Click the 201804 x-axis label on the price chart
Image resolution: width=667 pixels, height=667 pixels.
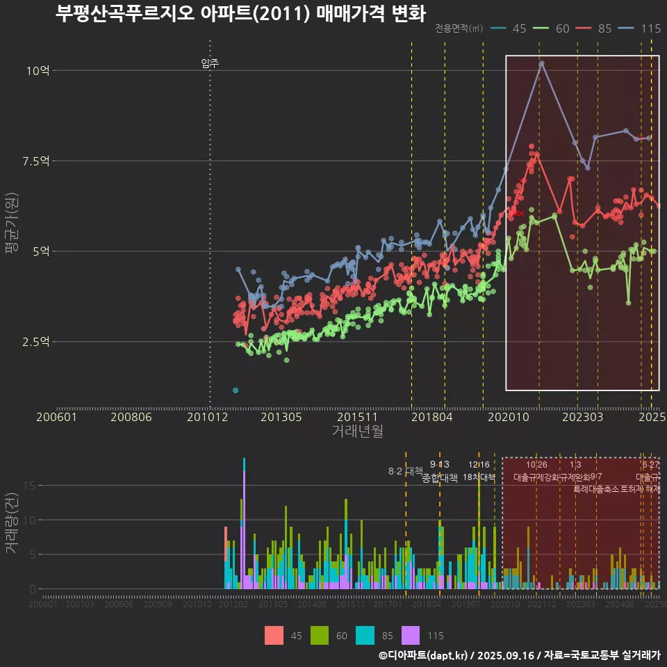pos(431,417)
